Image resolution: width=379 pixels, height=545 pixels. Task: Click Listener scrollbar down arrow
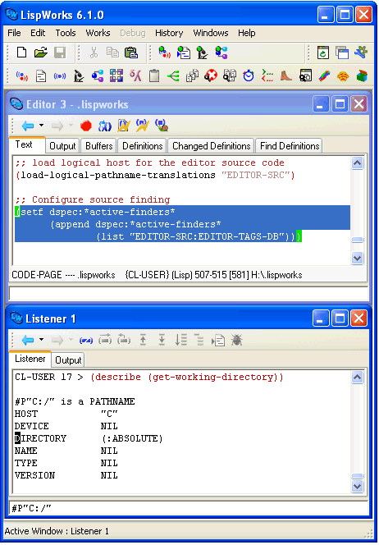point(357,486)
